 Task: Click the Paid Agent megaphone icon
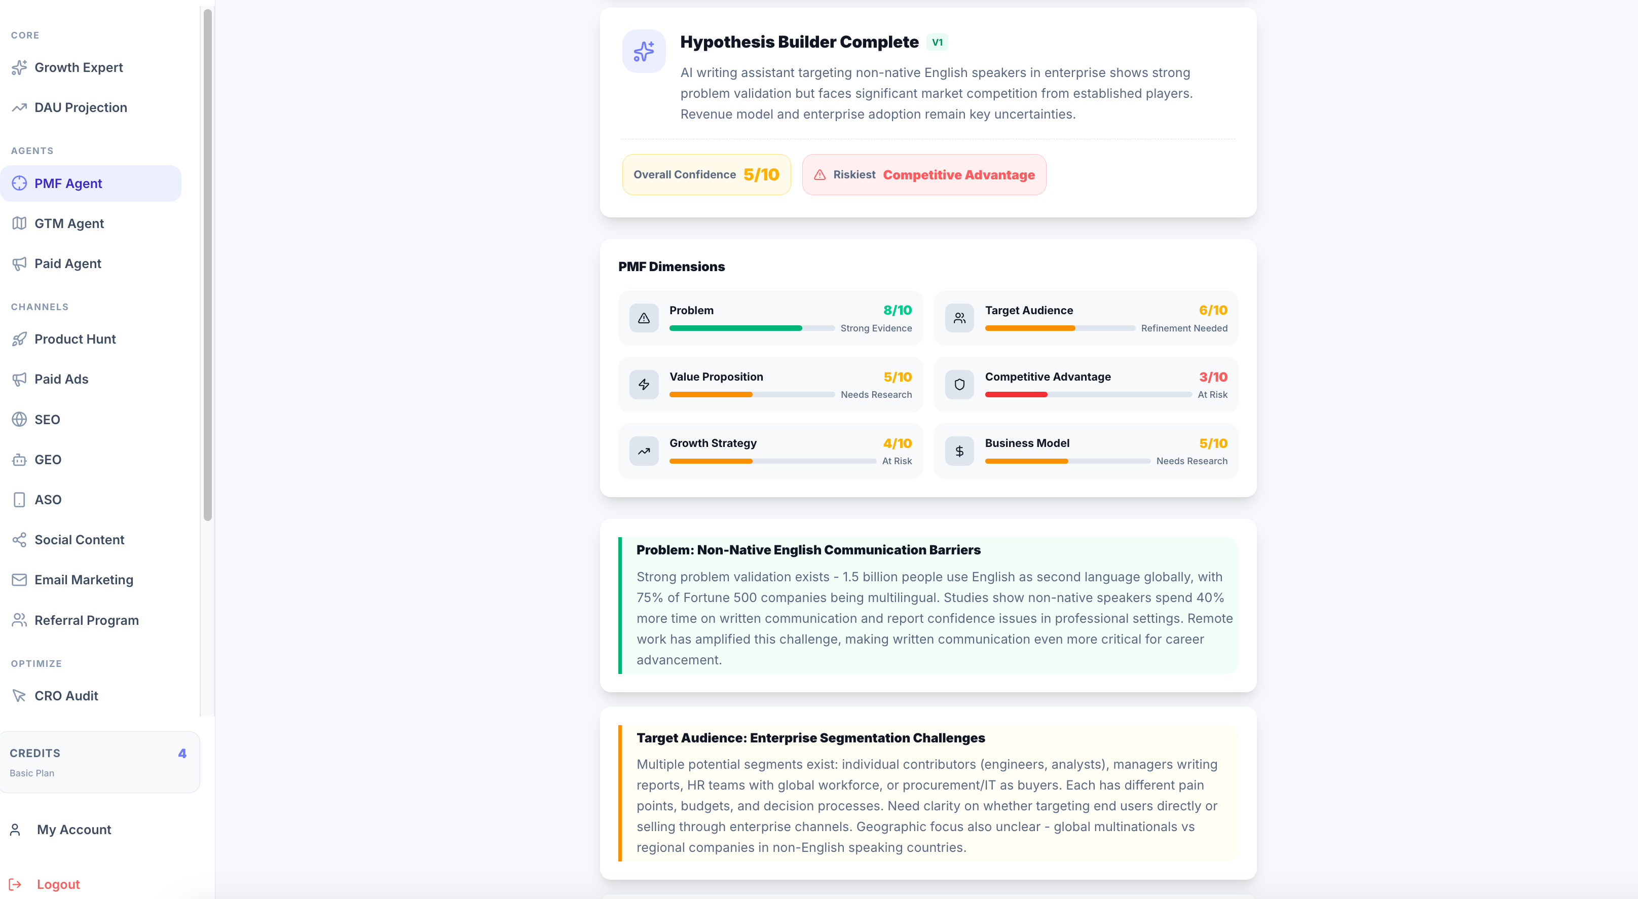[x=20, y=263]
